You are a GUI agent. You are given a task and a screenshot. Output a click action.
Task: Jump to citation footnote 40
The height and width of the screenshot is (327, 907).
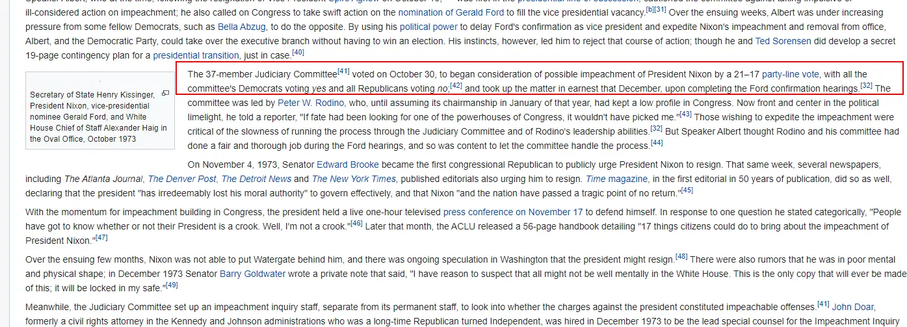[298, 52]
